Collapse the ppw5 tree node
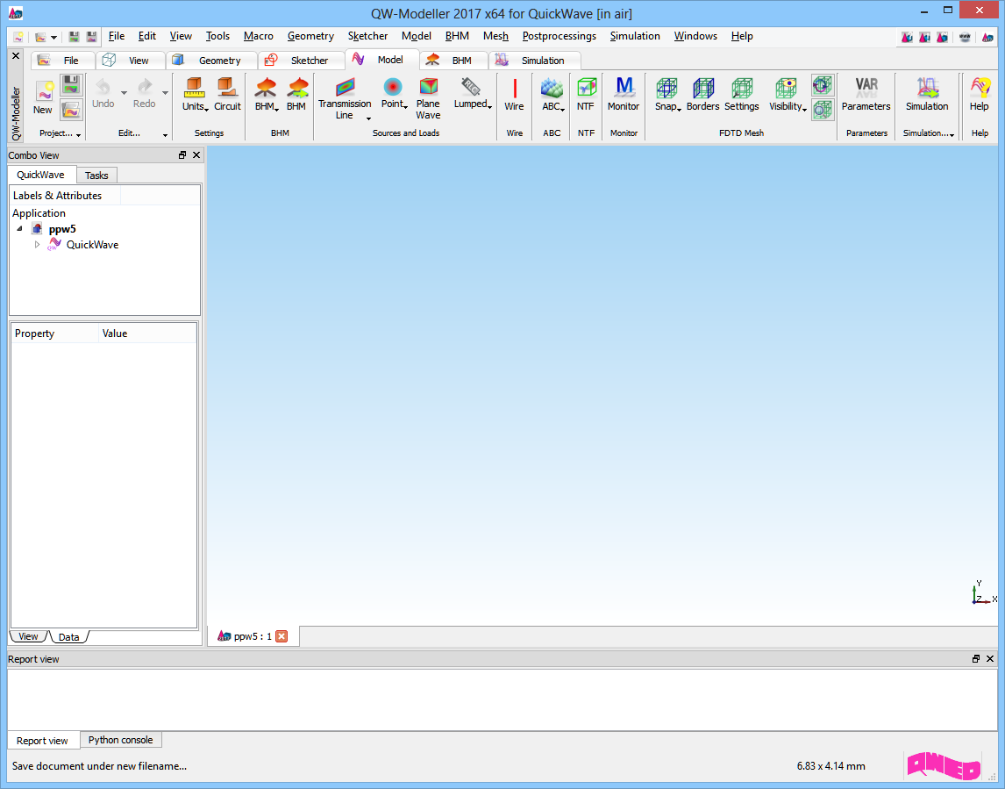1005x789 pixels. tap(20, 229)
